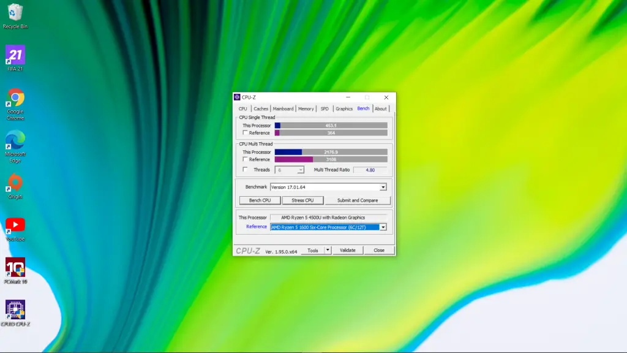Viewport: 627px width, 353px height.
Task: Switch to the Caches tab
Action: [261, 109]
